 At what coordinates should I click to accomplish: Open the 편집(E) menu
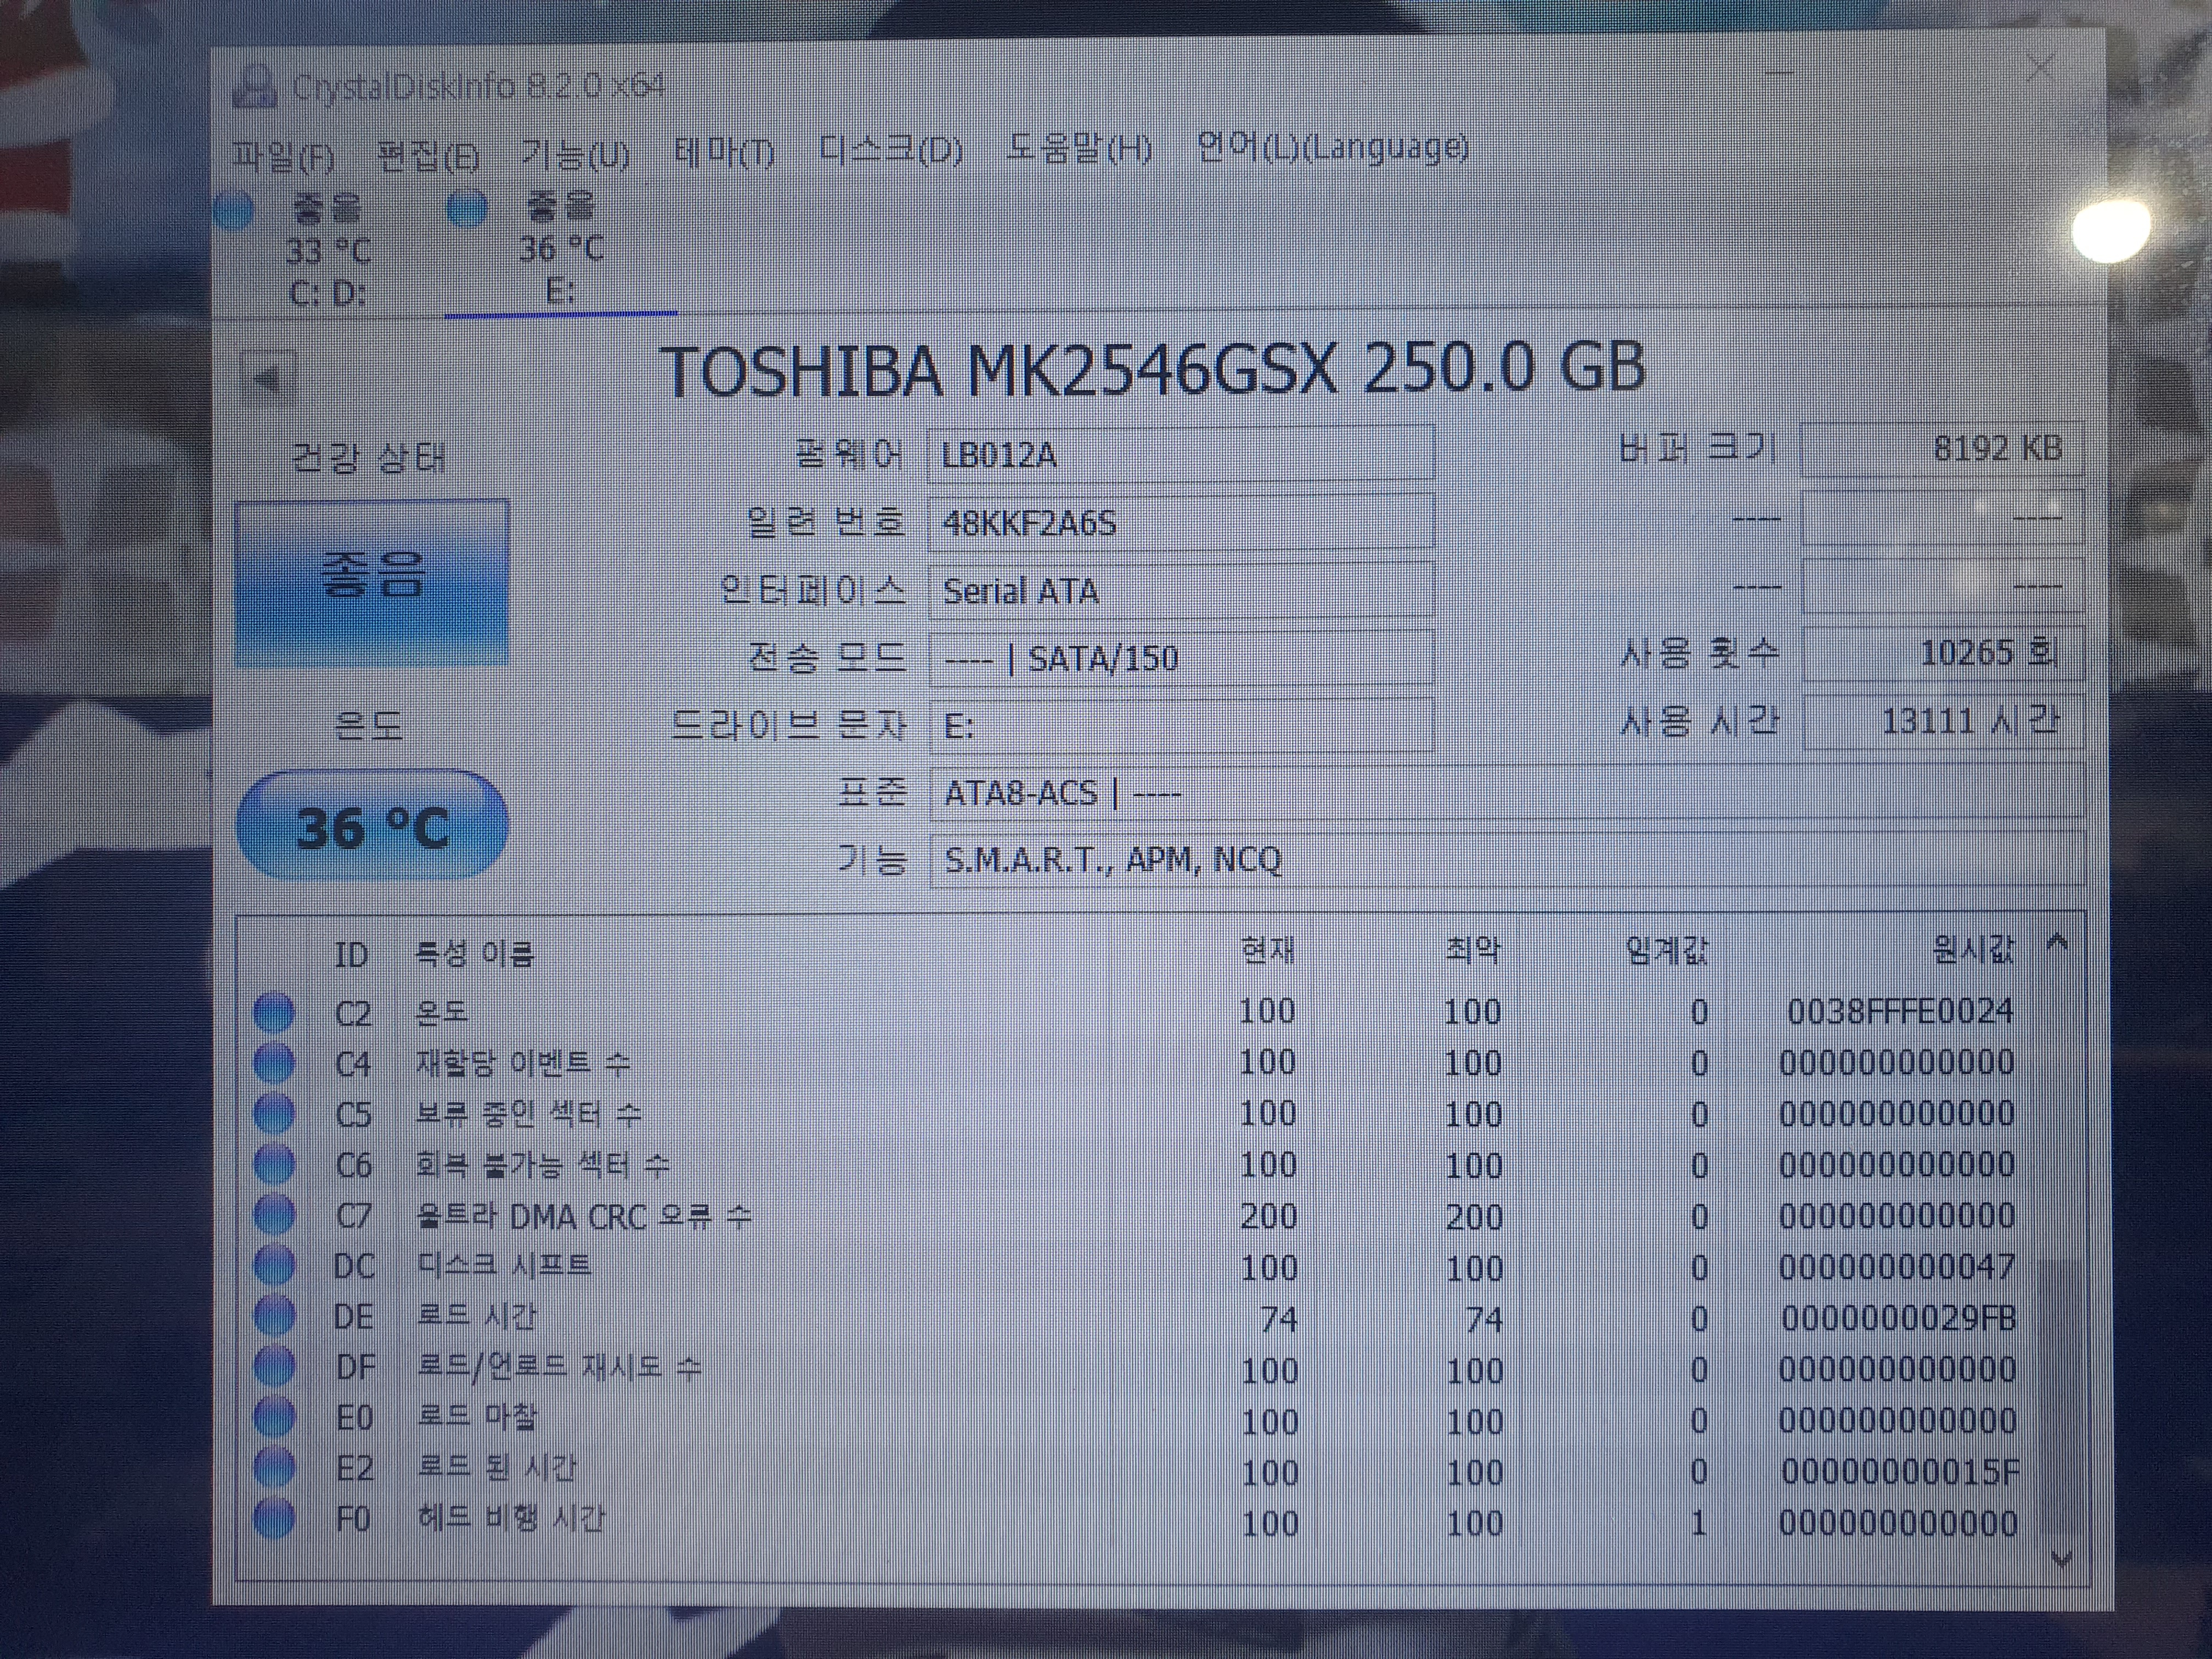[x=429, y=156]
